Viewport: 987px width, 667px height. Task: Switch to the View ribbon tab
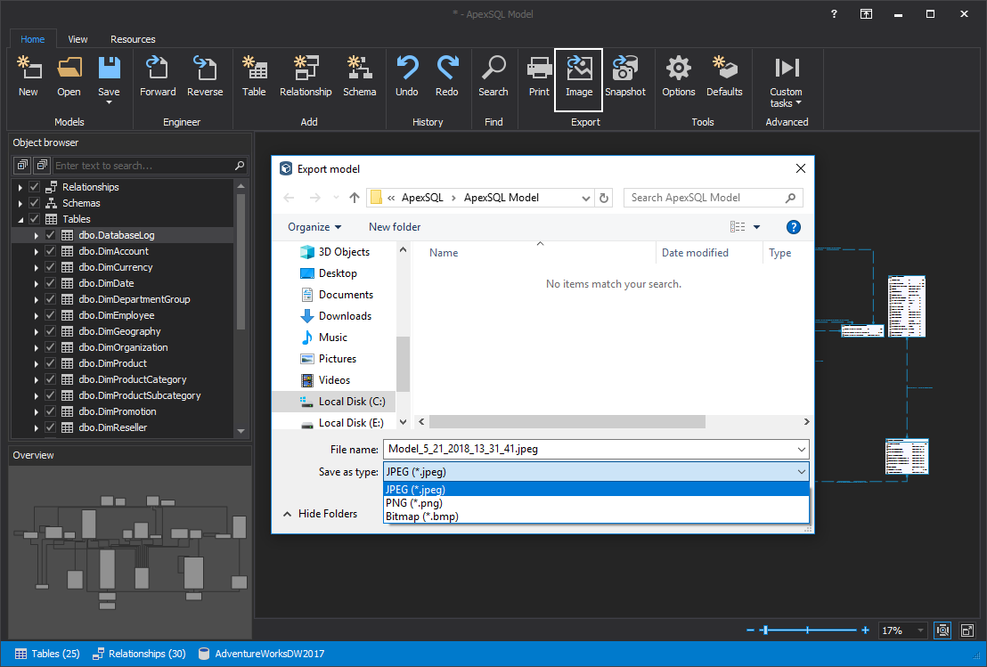77,39
